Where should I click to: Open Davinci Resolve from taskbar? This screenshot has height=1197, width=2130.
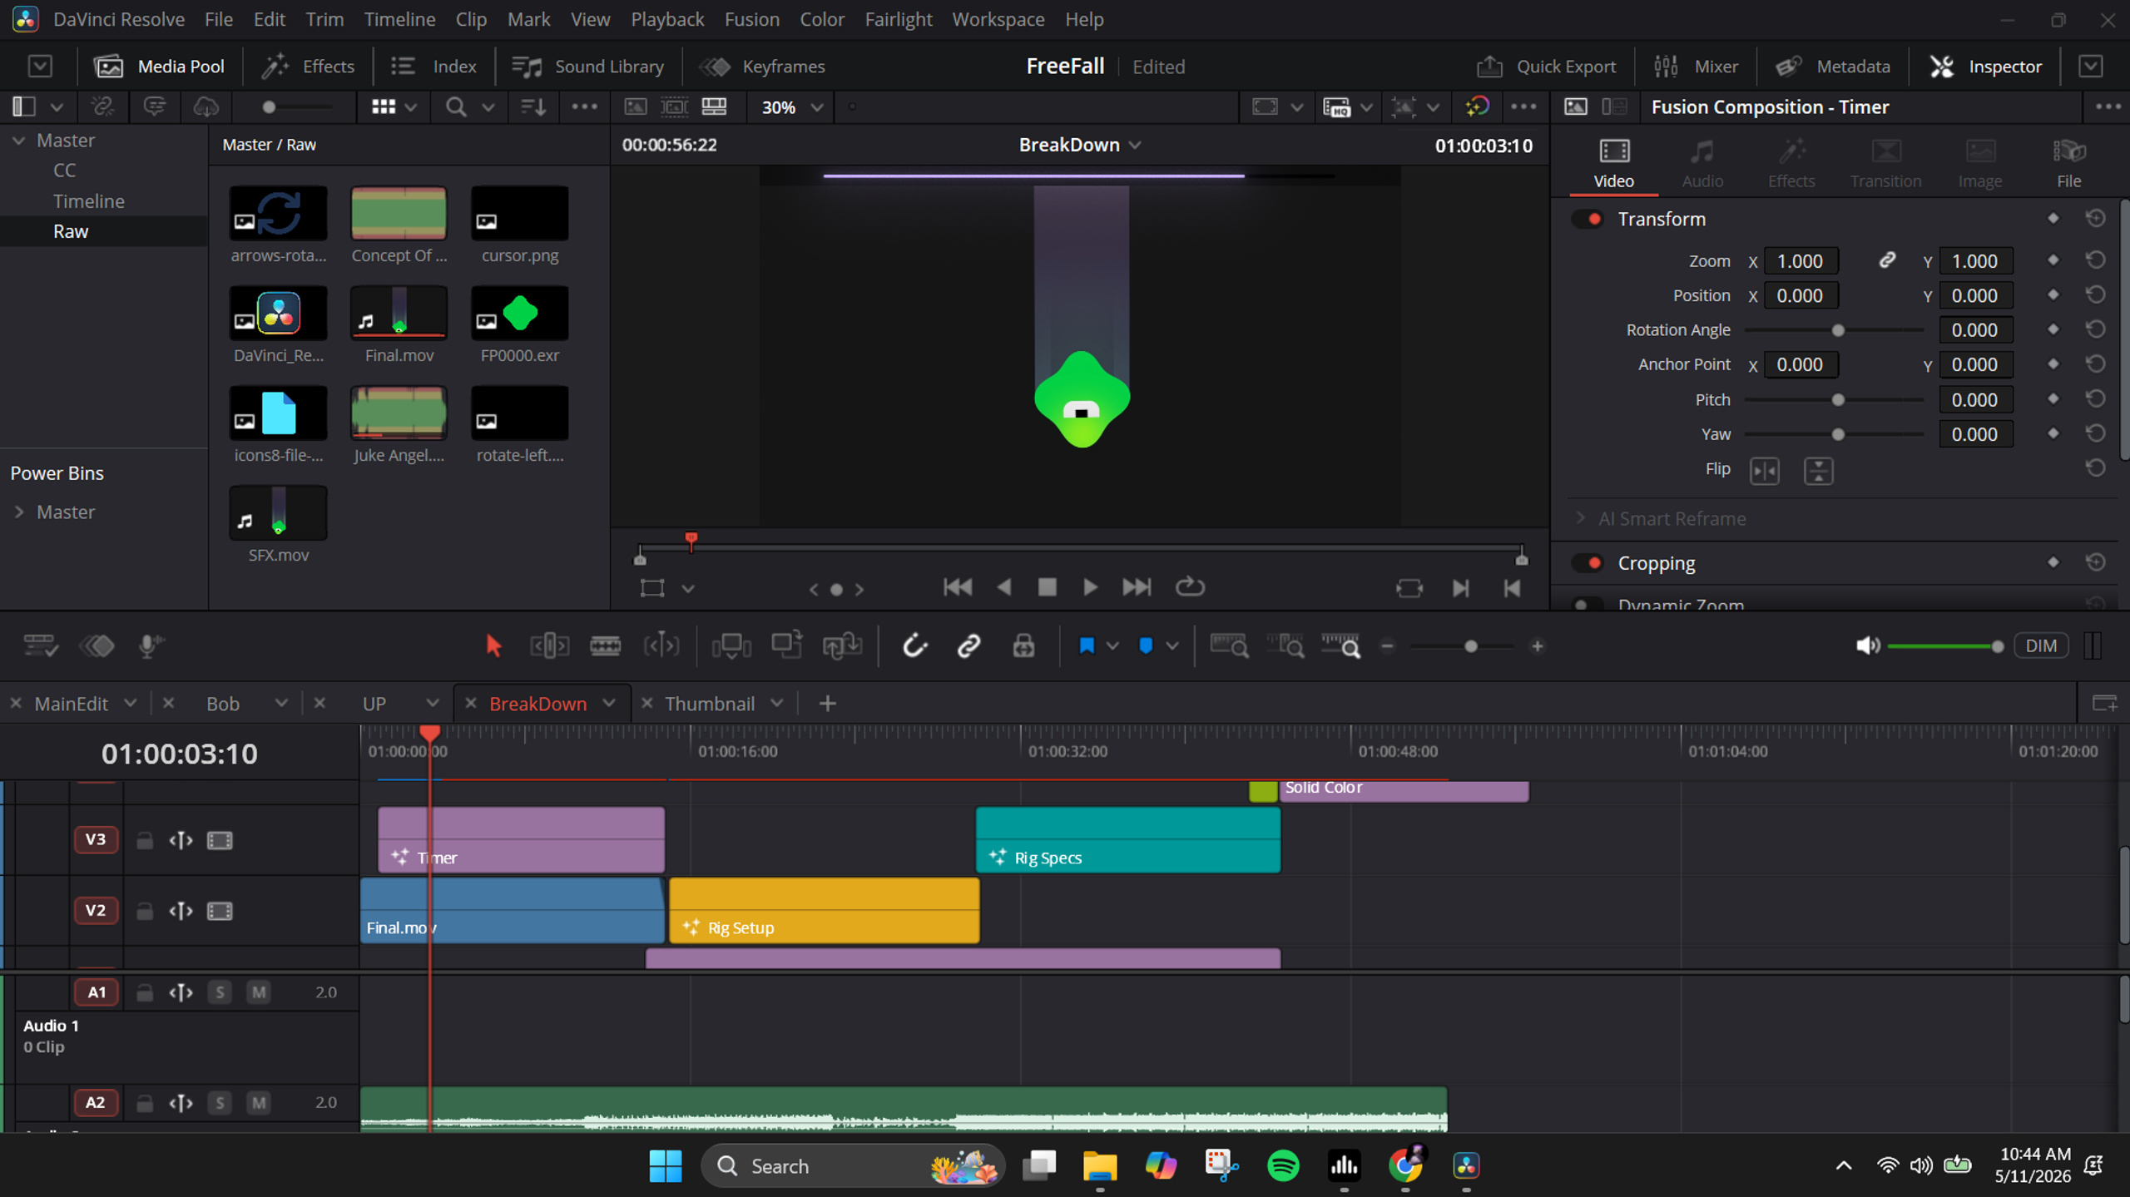pyautogui.click(x=1466, y=1166)
